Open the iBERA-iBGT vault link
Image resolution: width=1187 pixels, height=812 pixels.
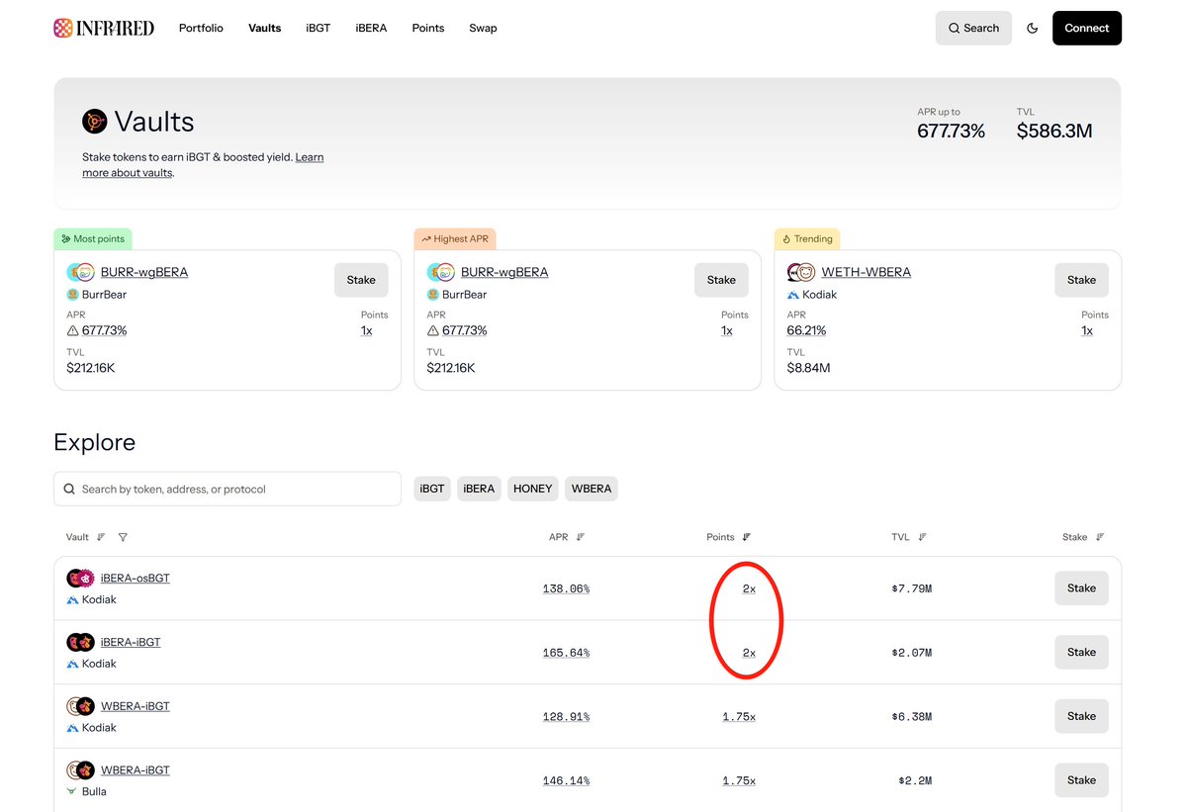pos(131,642)
